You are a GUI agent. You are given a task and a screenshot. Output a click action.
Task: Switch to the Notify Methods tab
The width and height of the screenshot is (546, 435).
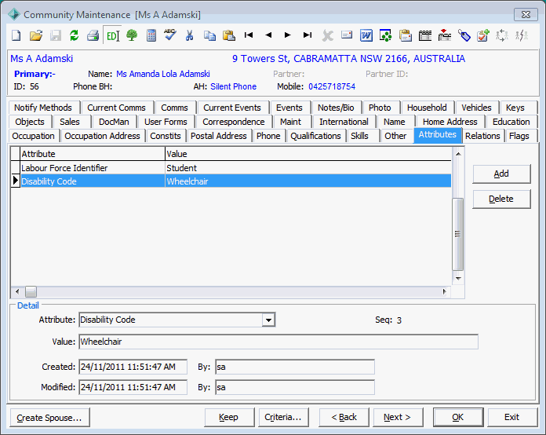point(43,108)
